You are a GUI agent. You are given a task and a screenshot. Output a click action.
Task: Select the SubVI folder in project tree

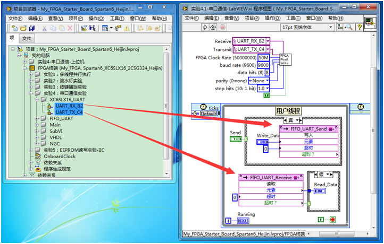[56, 131]
